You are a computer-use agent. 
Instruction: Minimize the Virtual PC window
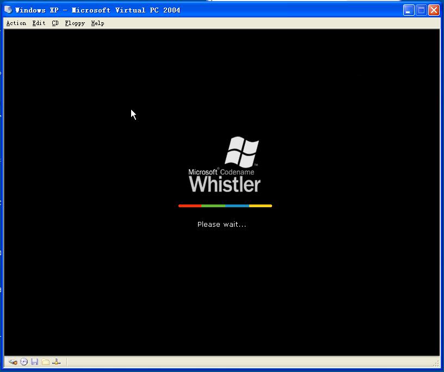coord(409,10)
